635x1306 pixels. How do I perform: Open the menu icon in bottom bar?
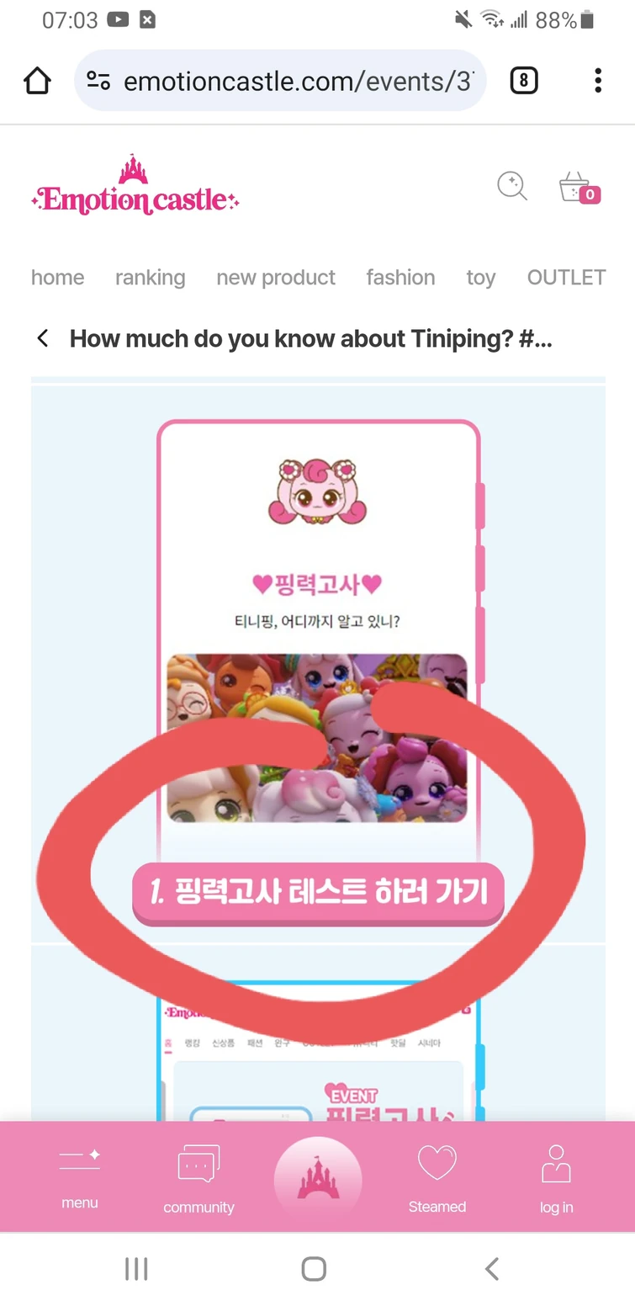coord(80,1176)
